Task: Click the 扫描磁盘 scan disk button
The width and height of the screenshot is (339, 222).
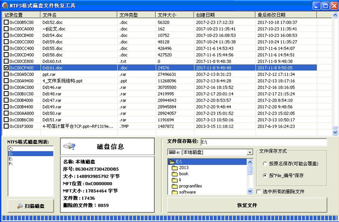Action: click(x=31, y=206)
